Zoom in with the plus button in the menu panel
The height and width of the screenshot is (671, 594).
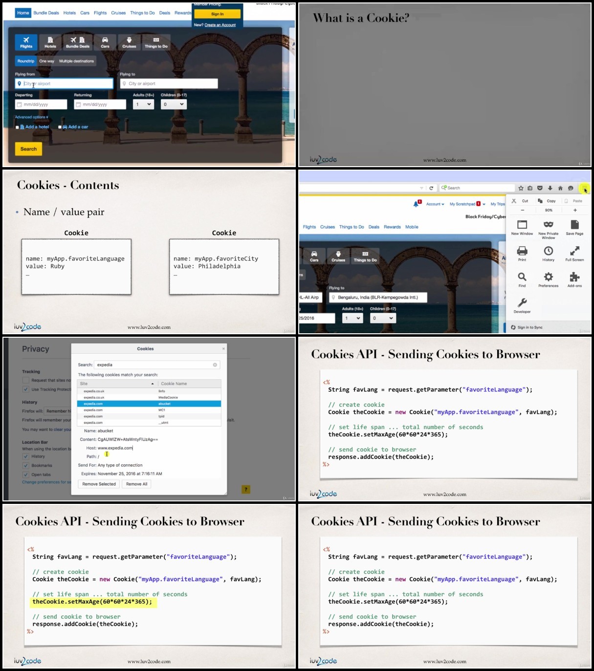pyautogui.click(x=575, y=210)
